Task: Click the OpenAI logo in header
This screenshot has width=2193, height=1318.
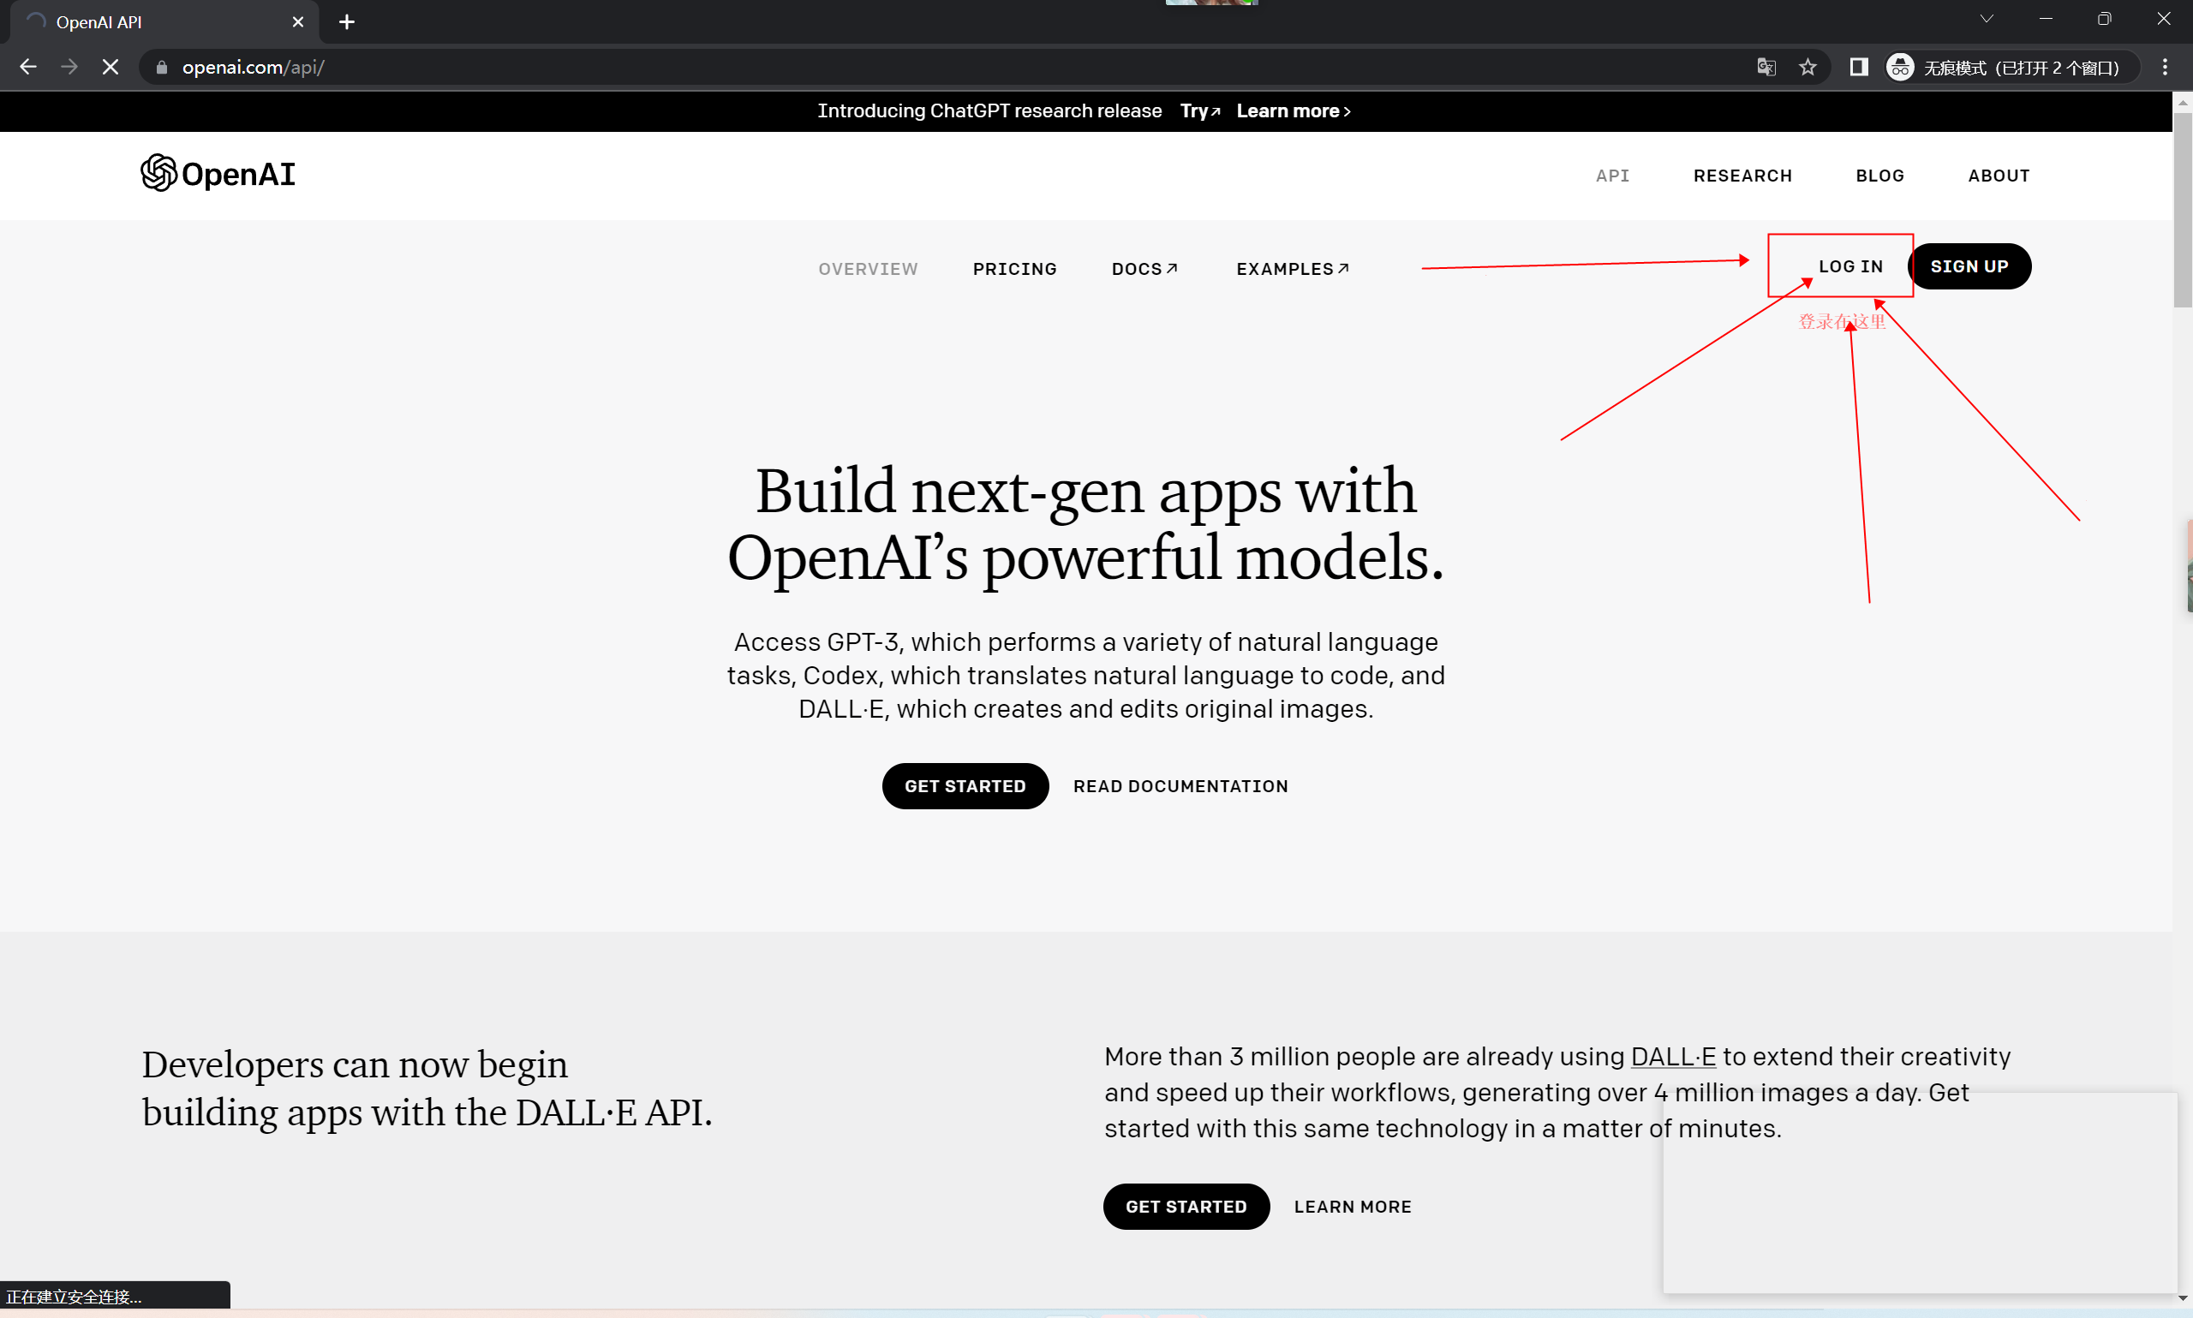Action: click(x=218, y=174)
